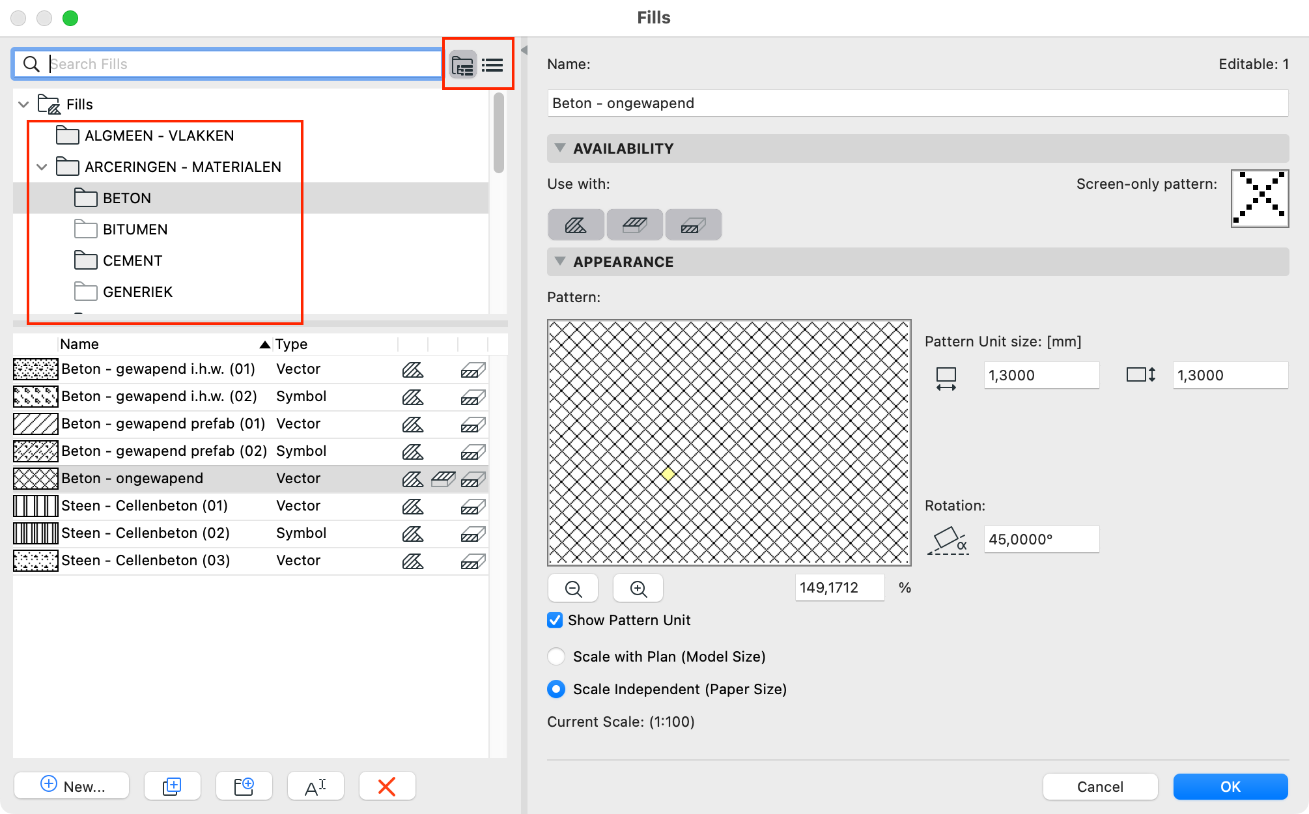The image size is (1309, 814).
Task: Select Beton - gewapend i.h.w. (02) fill
Action: tap(251, 397)
